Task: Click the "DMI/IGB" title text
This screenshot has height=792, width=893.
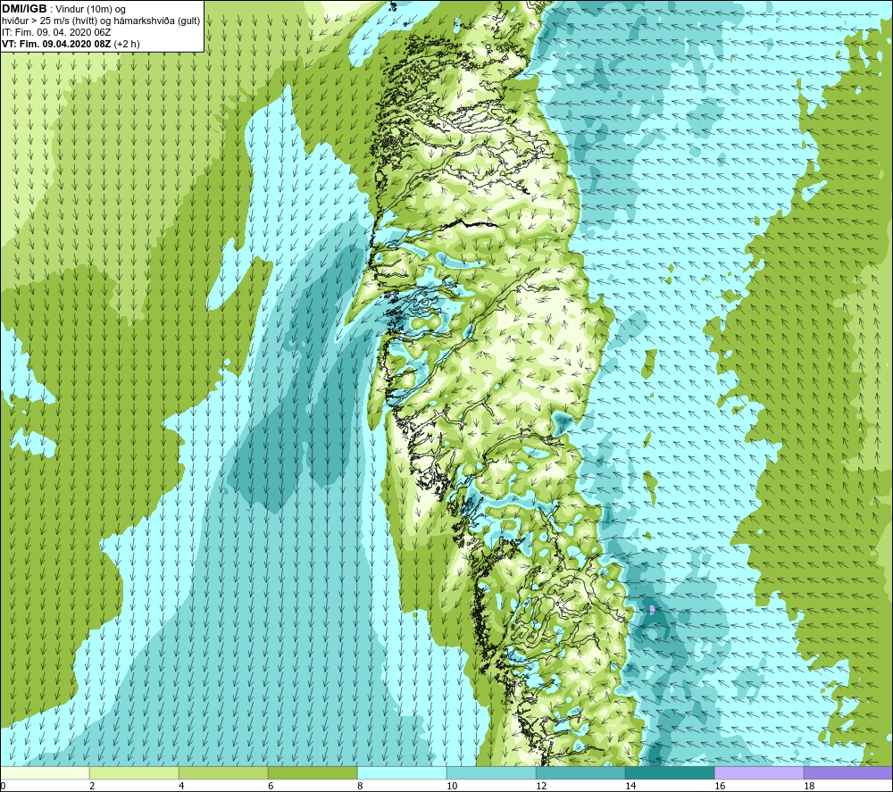Action: coord(24,9)
